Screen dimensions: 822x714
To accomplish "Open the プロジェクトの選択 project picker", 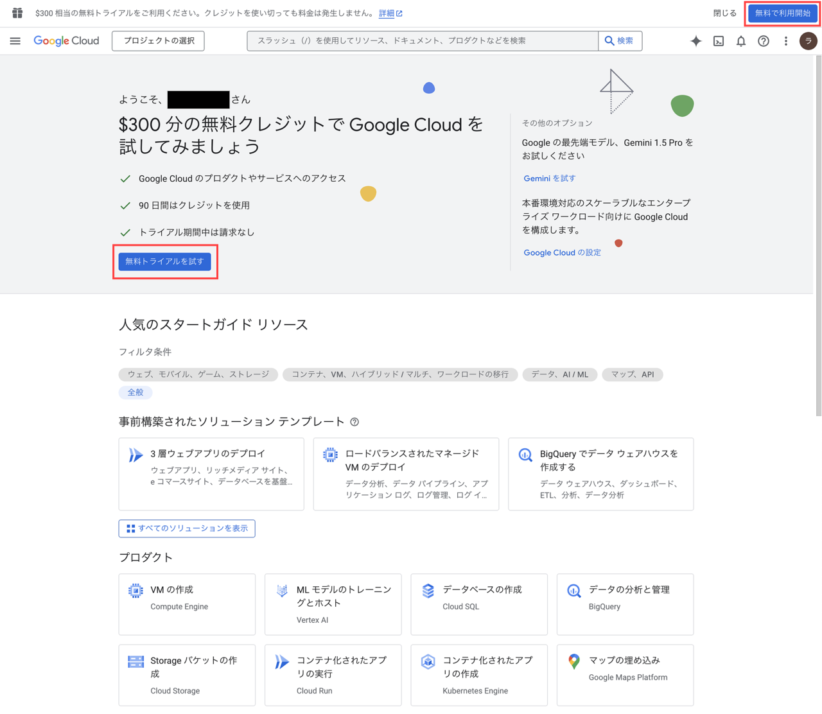I will click(159, 41).
